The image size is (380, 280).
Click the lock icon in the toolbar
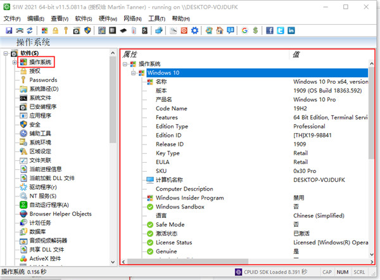pyautogui.click(x=56, y=30)
